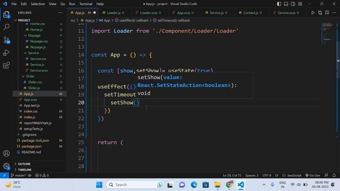Click Go Live server toggle
The height and width of the screenshot is (191, 340).
(313, 176)
